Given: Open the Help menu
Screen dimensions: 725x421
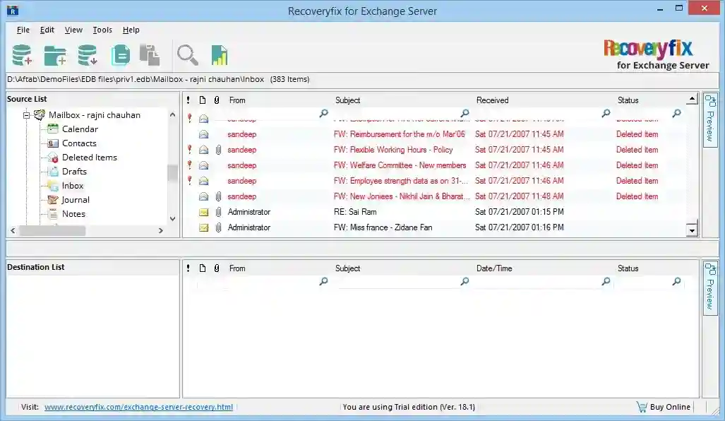Looking at the screenshot, I should coord(131,30).
